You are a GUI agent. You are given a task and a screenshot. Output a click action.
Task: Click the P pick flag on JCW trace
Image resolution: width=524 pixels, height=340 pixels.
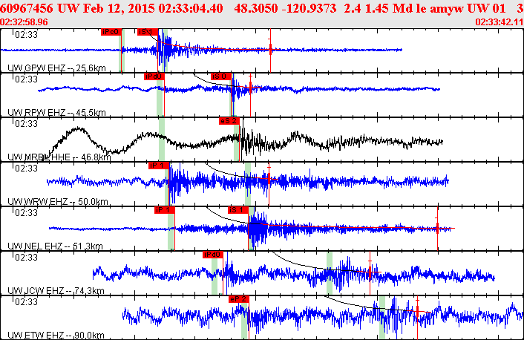pos(213,255)
